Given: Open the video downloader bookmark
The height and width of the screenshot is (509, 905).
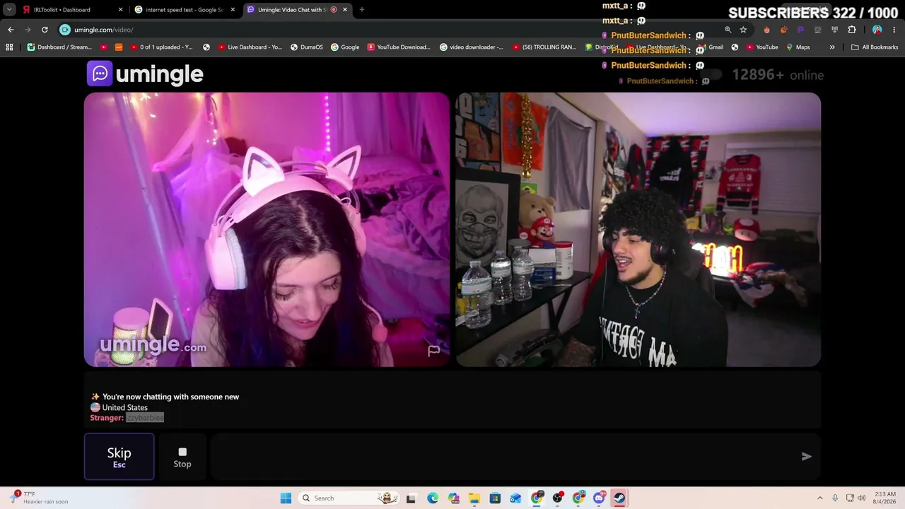Looking at the screenshot, I should coord(471,47).
